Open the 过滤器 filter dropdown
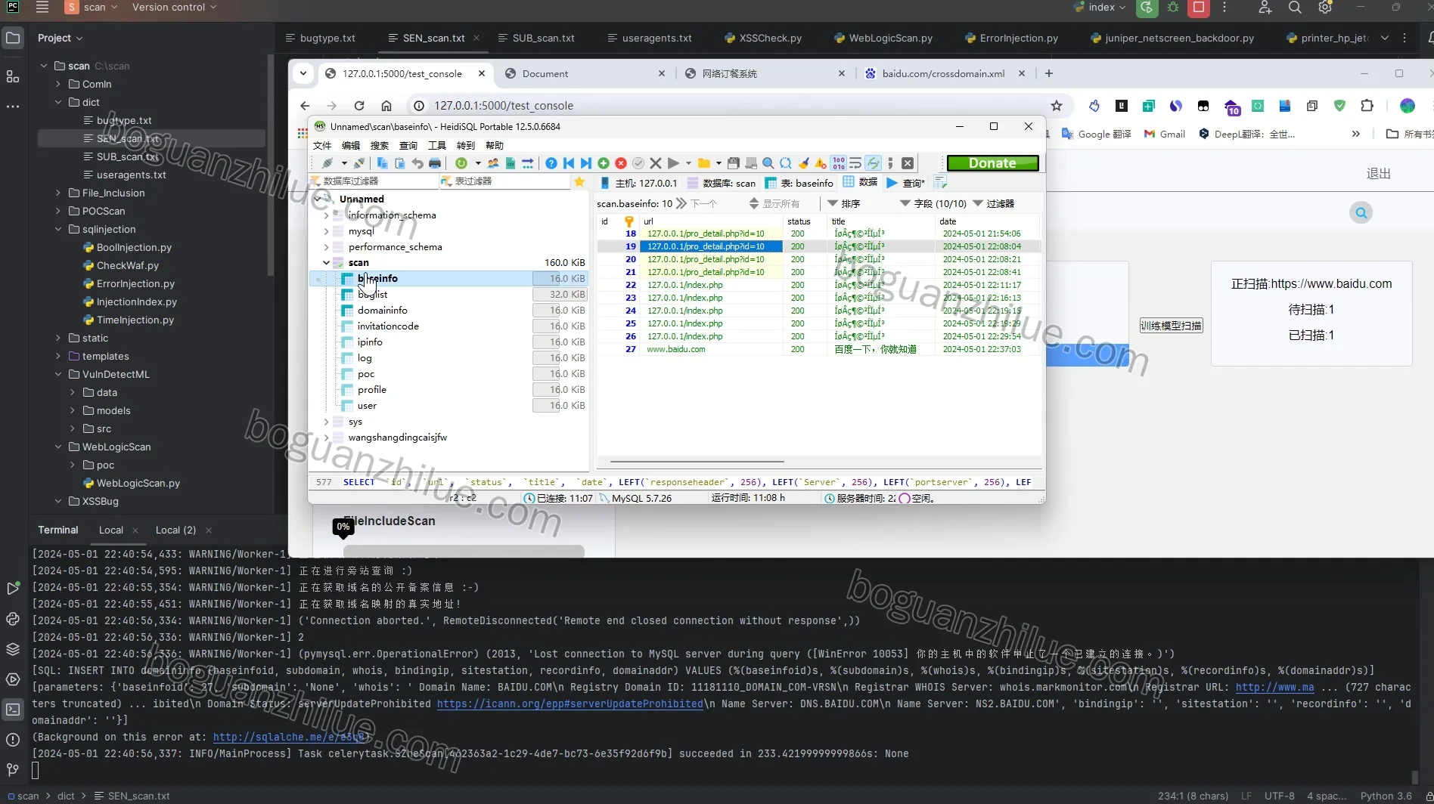The image size is (1434, 804). [x=993, y=203]
